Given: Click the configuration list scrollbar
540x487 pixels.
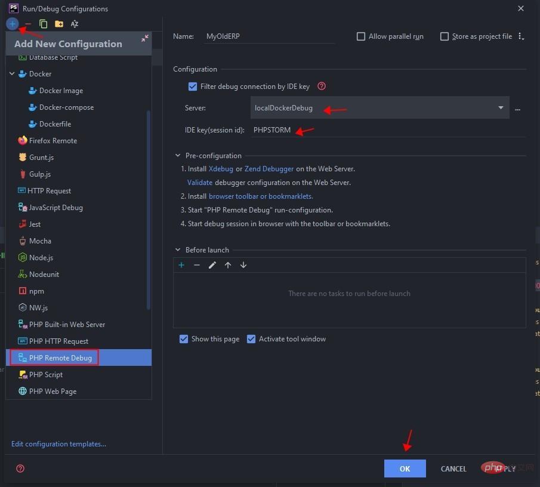Looking at the screenshot, I should coord(149,209).
